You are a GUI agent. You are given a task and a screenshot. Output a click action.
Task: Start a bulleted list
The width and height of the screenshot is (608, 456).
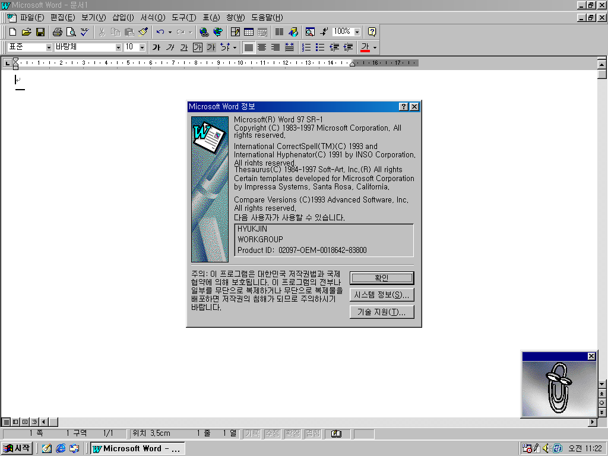[320, 47]
